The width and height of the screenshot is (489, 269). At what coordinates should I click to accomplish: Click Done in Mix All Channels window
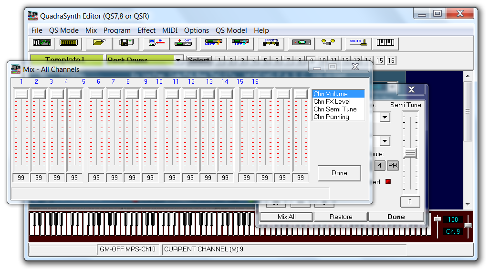tap(339, 173)
